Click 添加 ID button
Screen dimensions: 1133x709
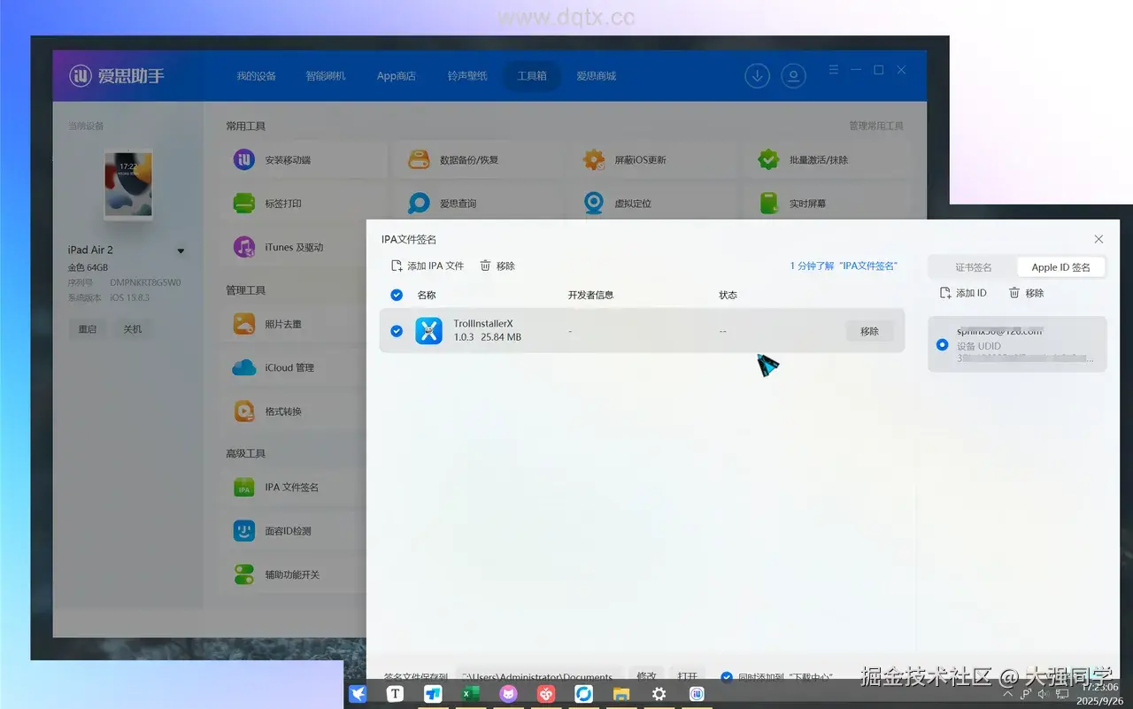[963, 293]
